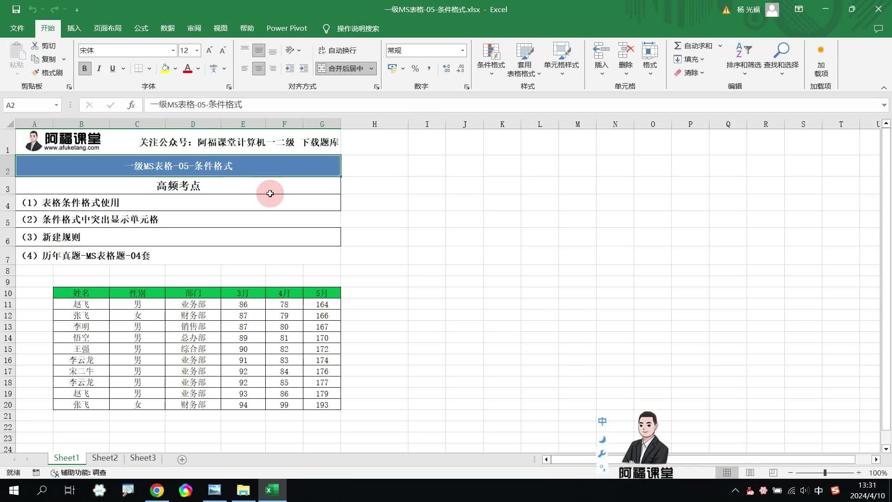892x502 pixels.
Task: Switch to Page Layout view in status bar
Action: (750, 473)
